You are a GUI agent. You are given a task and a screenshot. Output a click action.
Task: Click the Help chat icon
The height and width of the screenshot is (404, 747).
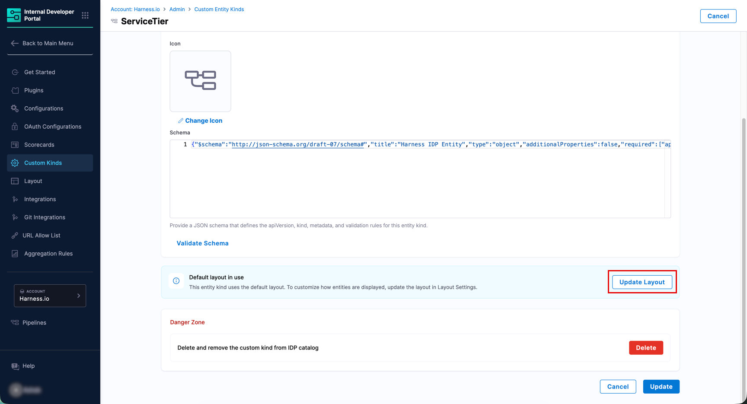15,366
